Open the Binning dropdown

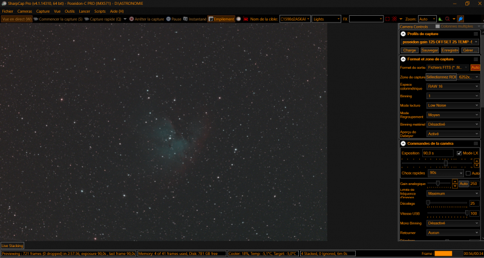point(453,96)
